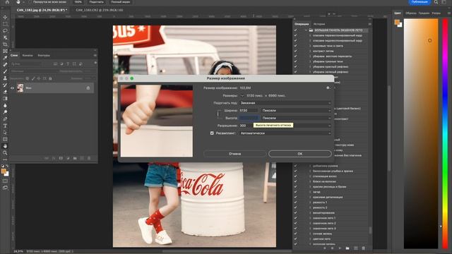Click the 100% button in options bar
The image size is (452, 254).
78,1
